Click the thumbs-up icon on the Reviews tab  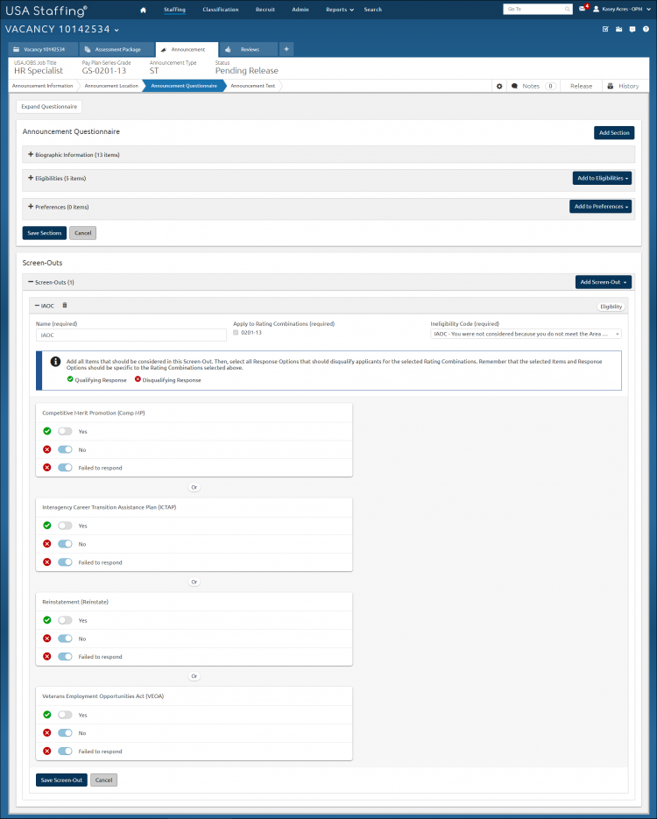228,50
